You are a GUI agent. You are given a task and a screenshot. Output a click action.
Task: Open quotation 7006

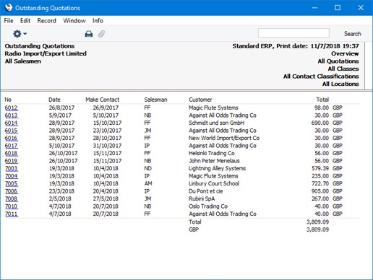point(12,191)
